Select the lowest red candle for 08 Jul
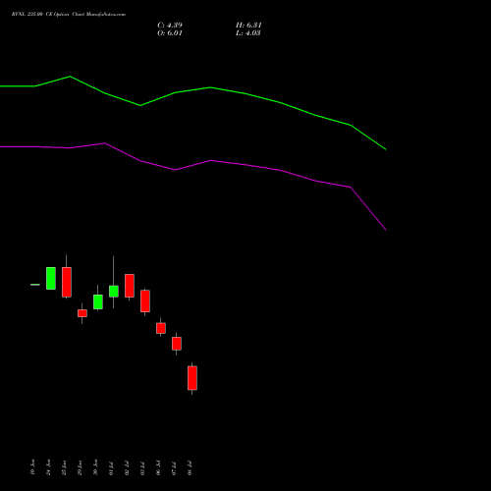Viewport: 491px width, 491px height. click(192, 378)
